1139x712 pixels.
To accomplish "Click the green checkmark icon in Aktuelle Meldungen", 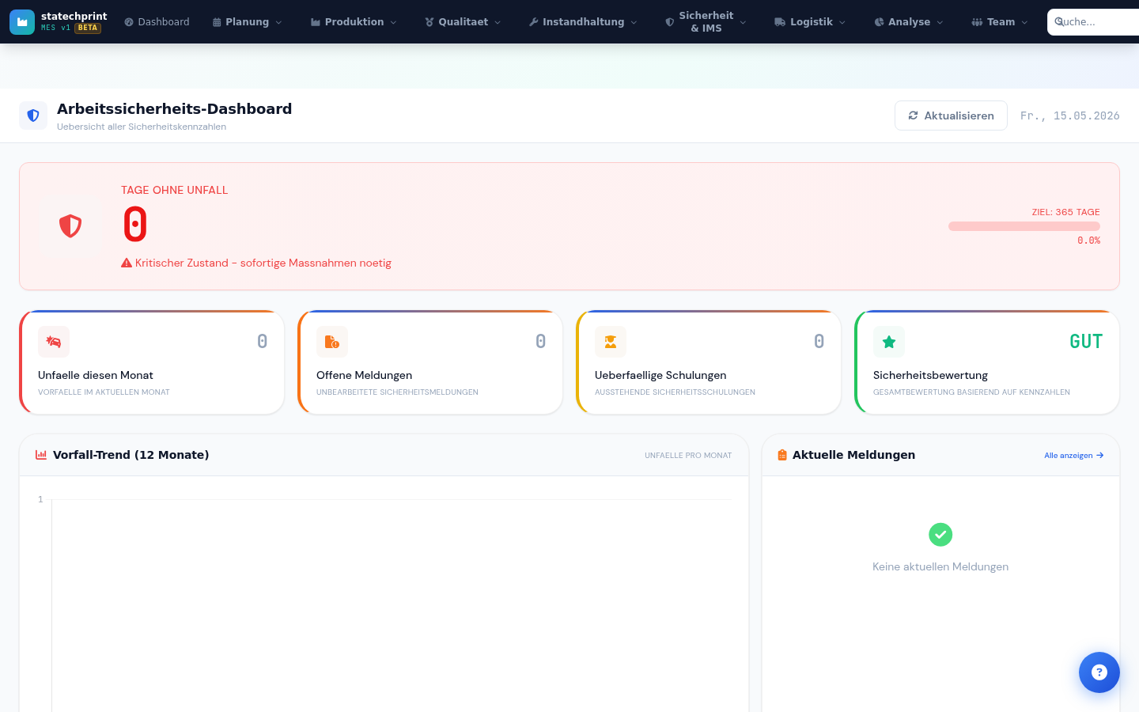I will 940,535.
